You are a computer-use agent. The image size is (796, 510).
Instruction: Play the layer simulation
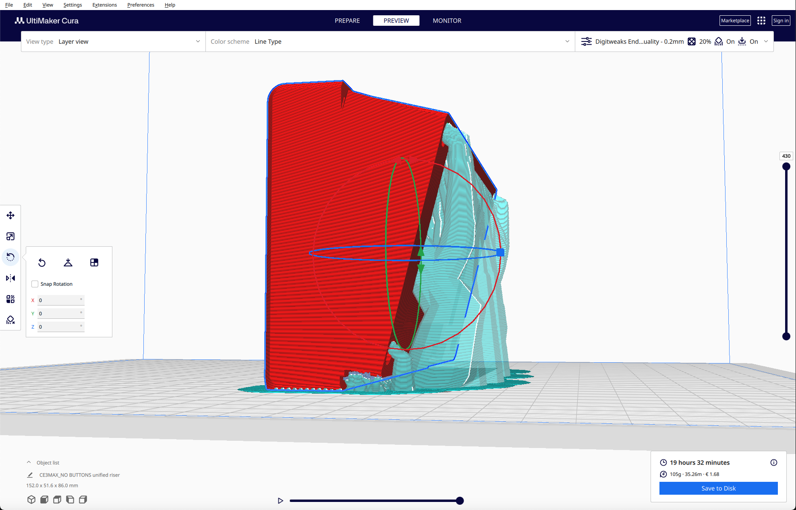[x=280, y=501]
